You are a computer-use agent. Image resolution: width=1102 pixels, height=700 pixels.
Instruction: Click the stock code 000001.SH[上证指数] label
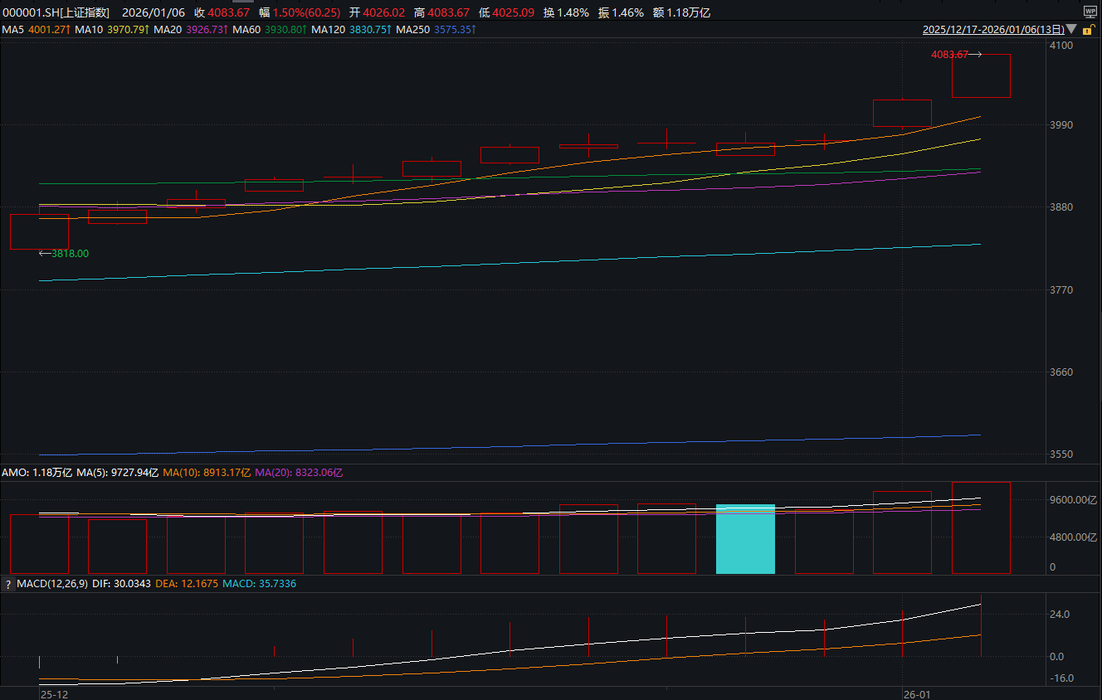click(56, 12)
